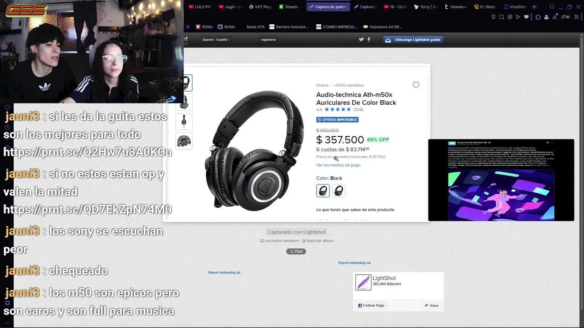584x328 pixels.
Task: Click the registrarse link
Action: (268, 40)
